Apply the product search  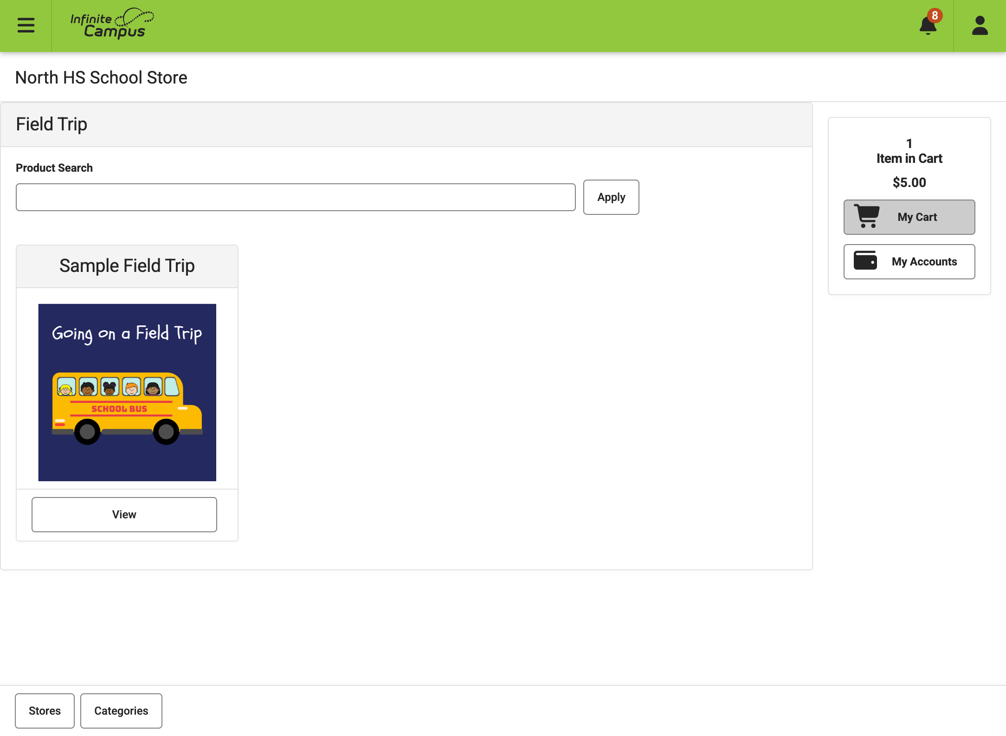611,197
